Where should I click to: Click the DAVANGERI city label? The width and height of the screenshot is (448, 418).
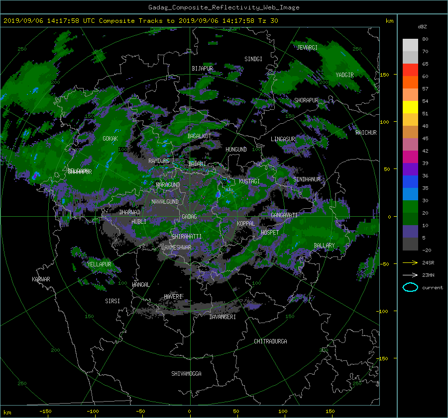[223, 317]
